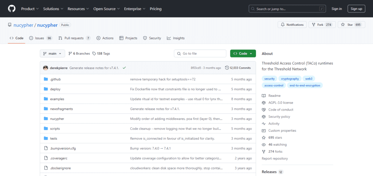The image size is (373, 176).
Task: Open the Releases 12 heading link
Action: 272,172
